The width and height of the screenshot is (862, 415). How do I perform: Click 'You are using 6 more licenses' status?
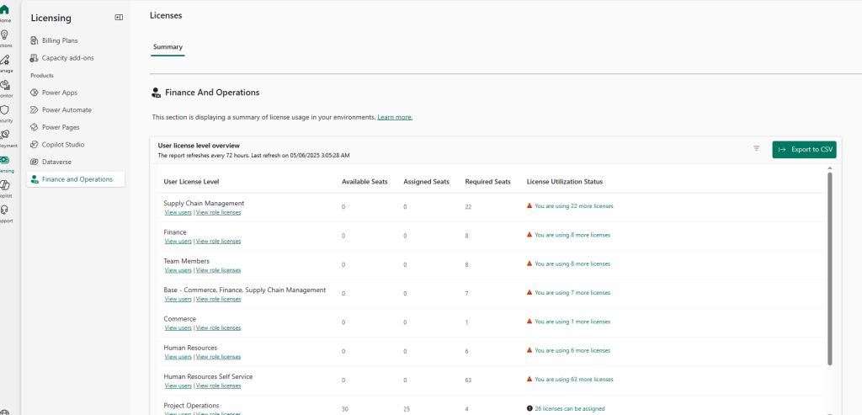click(x=572, y=351)
